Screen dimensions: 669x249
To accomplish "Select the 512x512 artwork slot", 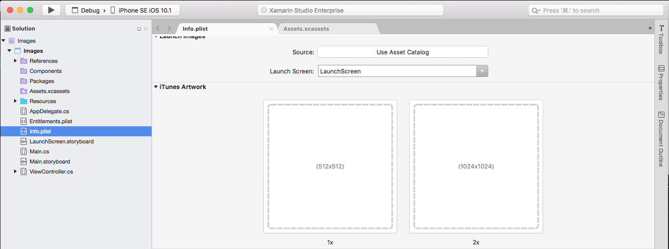I will pos(330,167).
